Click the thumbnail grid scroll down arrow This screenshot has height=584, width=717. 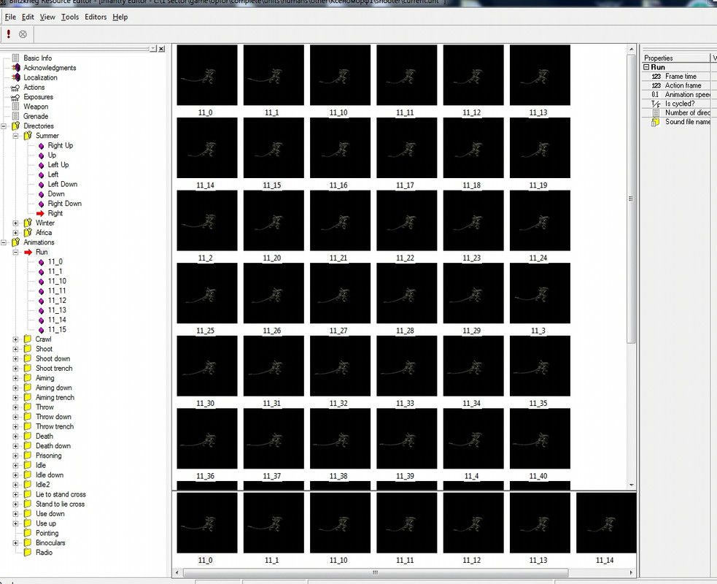(631, 485)
